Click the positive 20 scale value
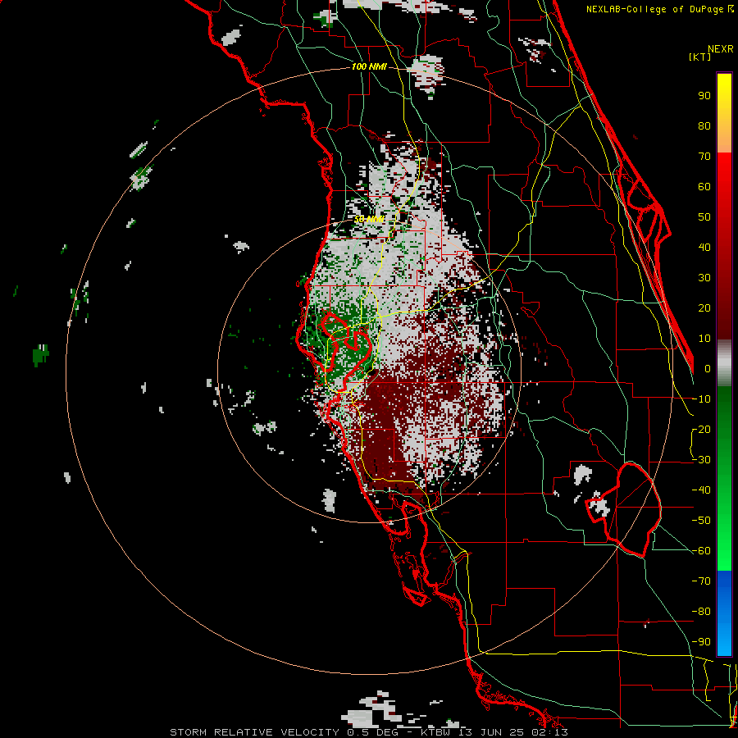 [x=704, y=307]
